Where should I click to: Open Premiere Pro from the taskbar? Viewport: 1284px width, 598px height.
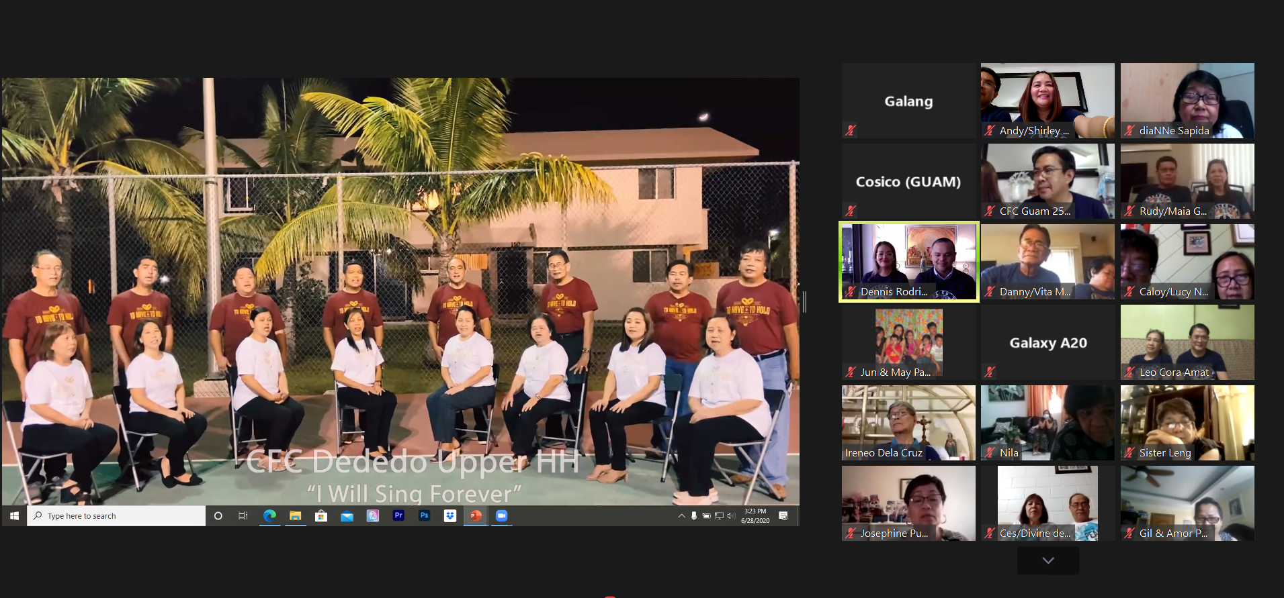(x=398, y=515)
